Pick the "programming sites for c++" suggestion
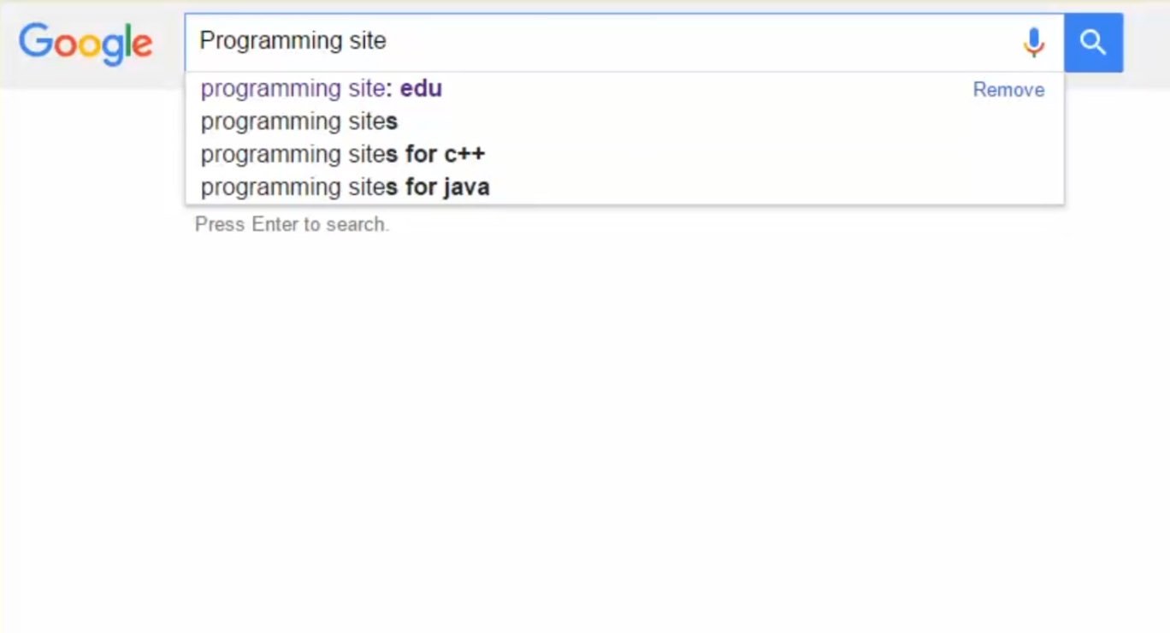This screenshot has height=633, width=1170. click(342, 154)
